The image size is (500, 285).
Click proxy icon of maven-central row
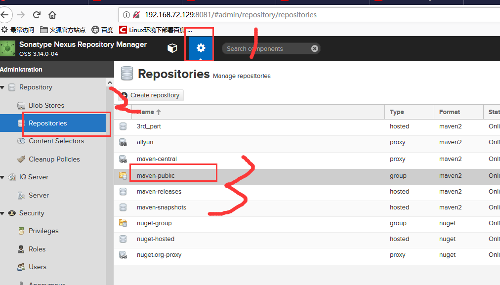click(123, 159)
